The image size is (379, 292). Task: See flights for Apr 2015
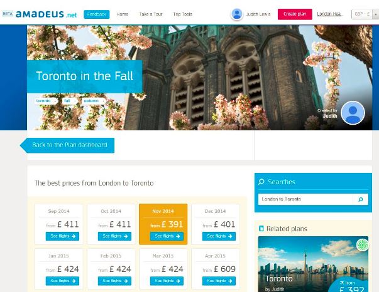219,281
